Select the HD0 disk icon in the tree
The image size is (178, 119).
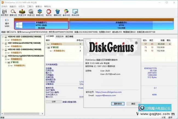tap(6, 37)
